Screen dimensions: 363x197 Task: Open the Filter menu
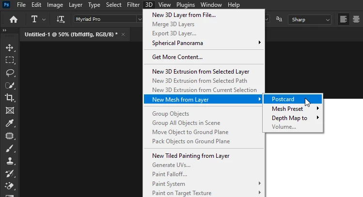click(133, 5)
